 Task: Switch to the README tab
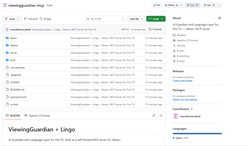tap(13, 115)
